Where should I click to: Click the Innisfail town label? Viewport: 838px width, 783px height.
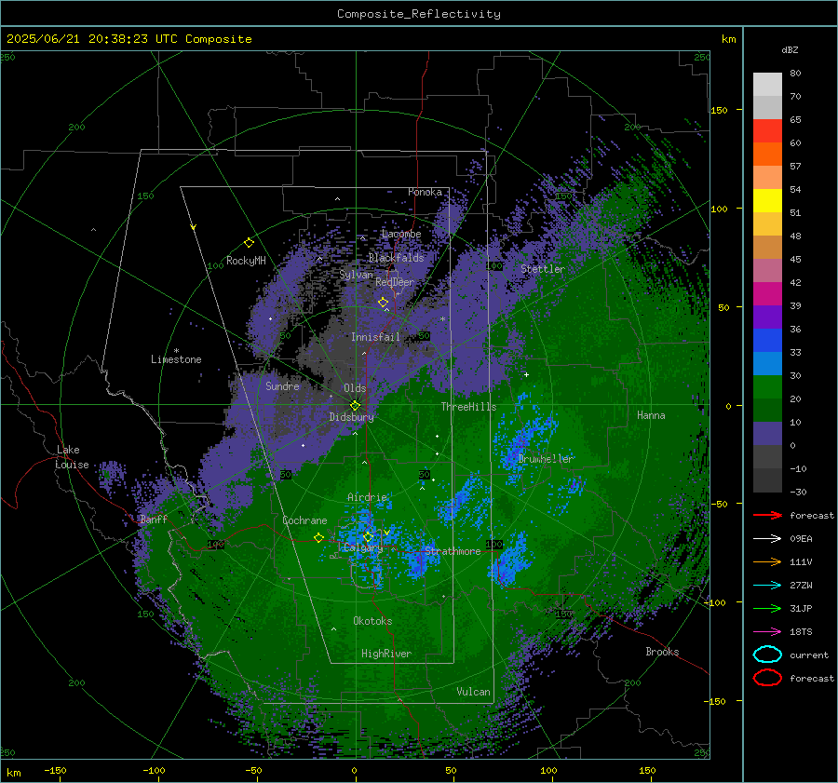pos(376,337)
